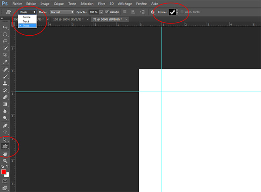Toggle the Lissage checkbox

(x=107, y=12)
